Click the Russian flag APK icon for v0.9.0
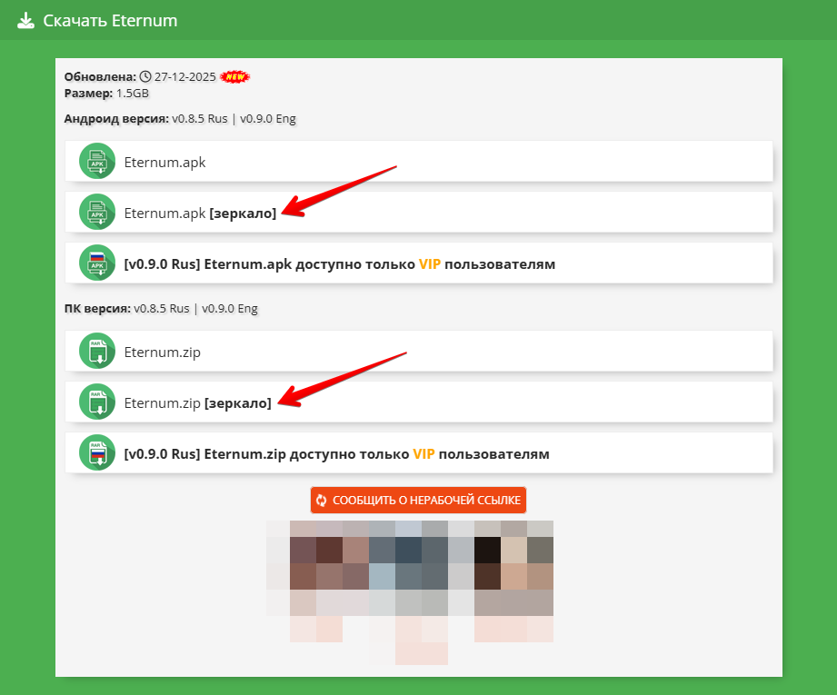The image size is (837, 695). 97,263
